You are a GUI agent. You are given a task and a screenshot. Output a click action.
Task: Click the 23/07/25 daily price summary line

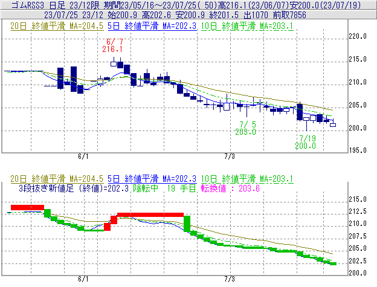click(175, 15)
